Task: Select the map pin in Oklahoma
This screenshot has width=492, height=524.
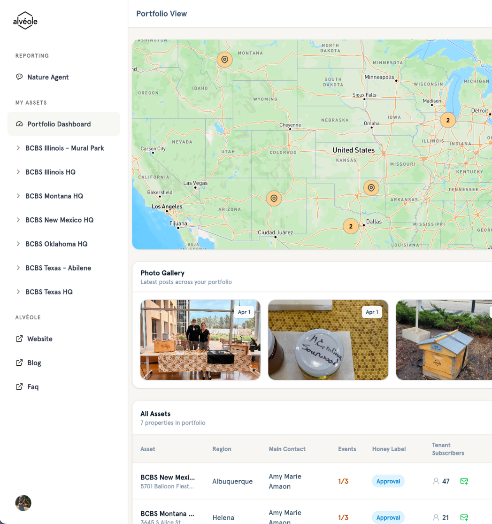Action: point(371,187)
